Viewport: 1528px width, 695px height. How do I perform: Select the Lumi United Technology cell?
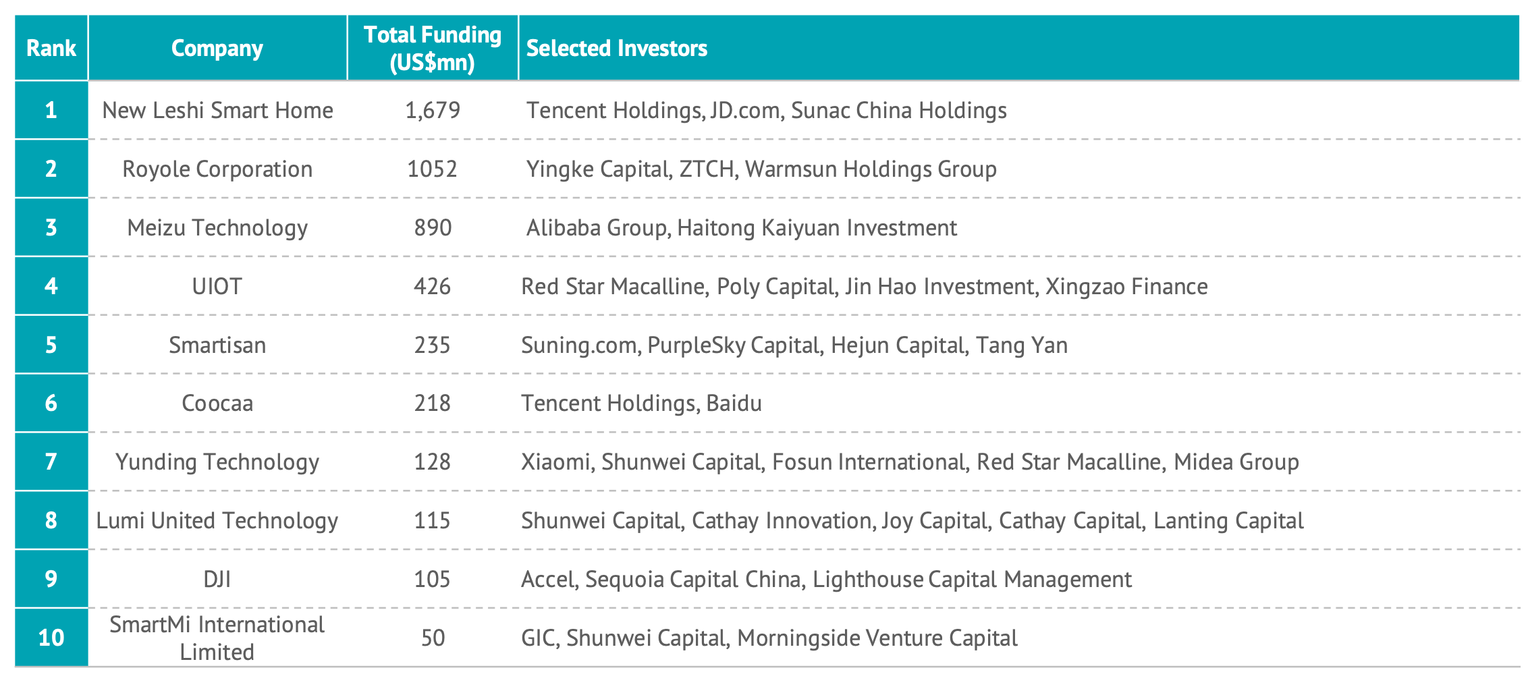217,520
